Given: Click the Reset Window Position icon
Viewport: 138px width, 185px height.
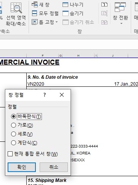Looking at the screenshot, I should click(104, 22).
